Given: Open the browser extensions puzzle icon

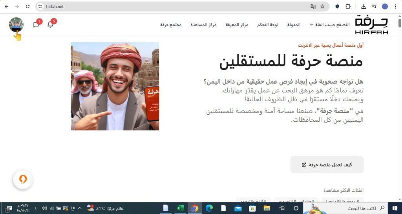Looking at the screenshot, I should click(348, 6).
